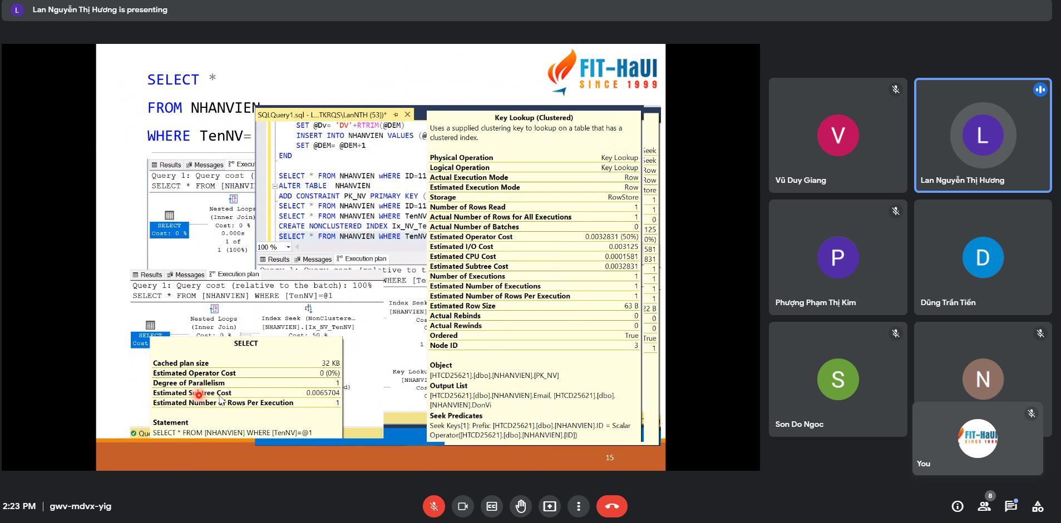Open the Results tab under the query editor

pyautogui.click(x=274, y=260)
